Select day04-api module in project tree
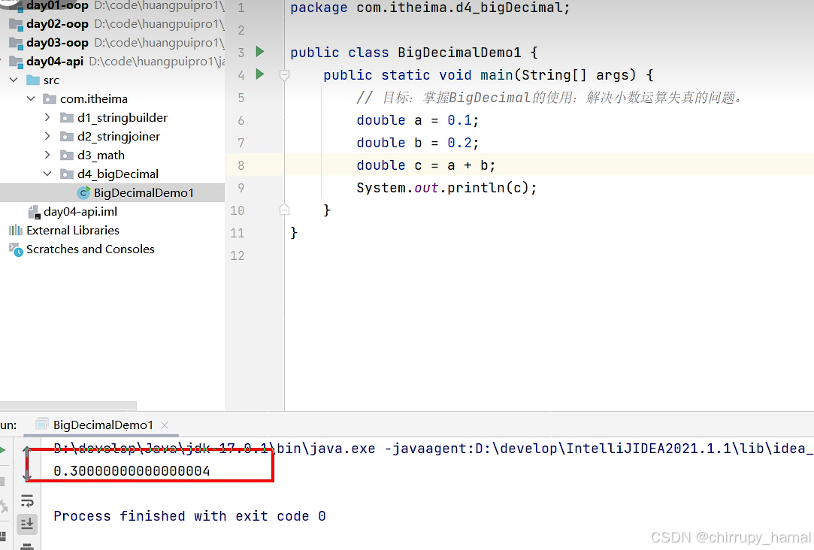The image size is (814, 550). pos(55,61)
